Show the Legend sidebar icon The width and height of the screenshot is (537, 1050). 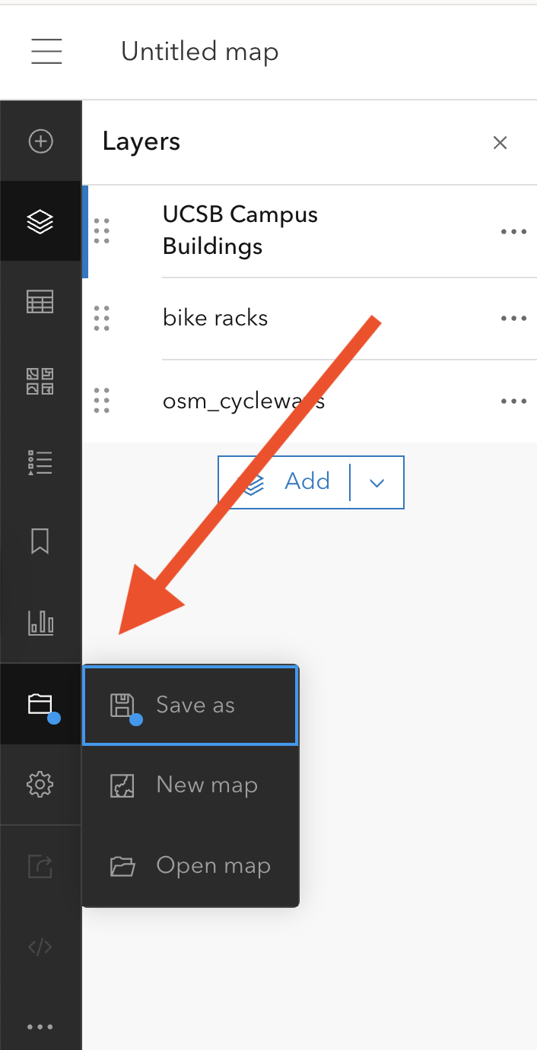coord(40,462)
